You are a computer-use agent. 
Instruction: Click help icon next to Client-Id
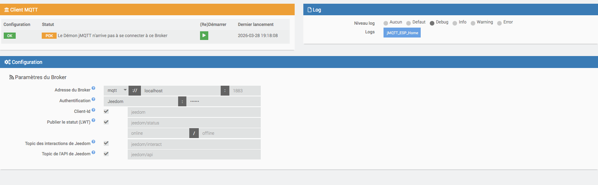point(93,110)
